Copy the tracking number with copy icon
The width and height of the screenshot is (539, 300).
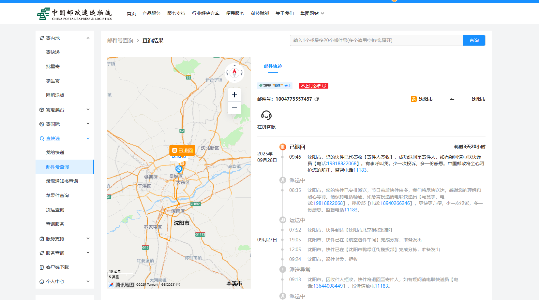click(x=317, y=99)
